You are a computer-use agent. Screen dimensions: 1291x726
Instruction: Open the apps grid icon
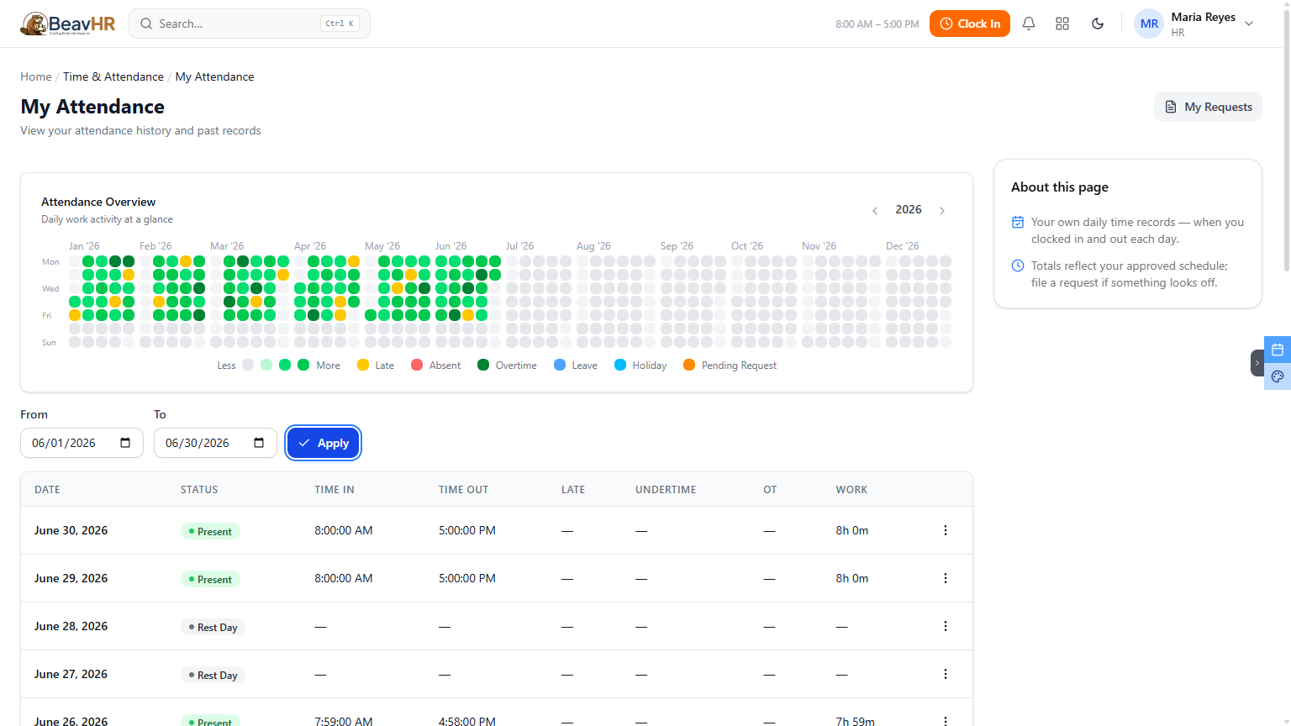(1062, 24)
